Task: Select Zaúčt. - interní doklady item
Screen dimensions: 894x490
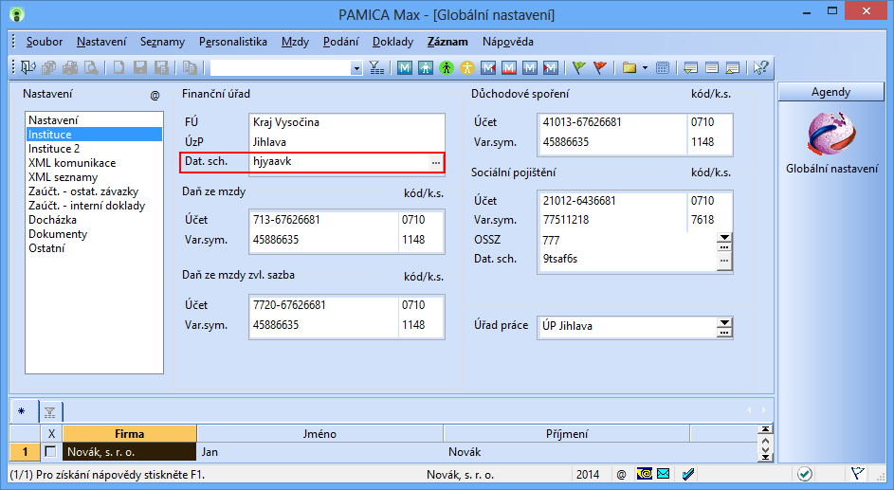Action: pos(94,206)
